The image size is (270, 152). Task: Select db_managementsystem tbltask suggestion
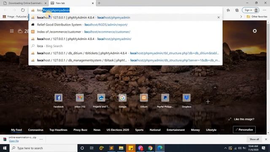pos(125,60)
